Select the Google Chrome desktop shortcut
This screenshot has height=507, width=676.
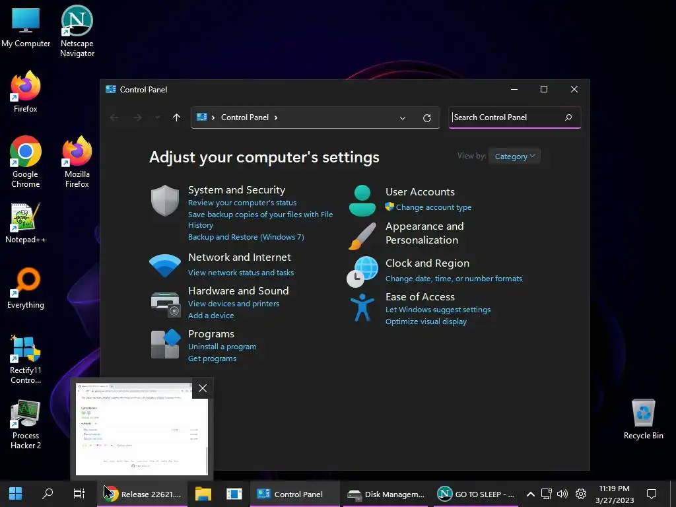tap(26, 162)
